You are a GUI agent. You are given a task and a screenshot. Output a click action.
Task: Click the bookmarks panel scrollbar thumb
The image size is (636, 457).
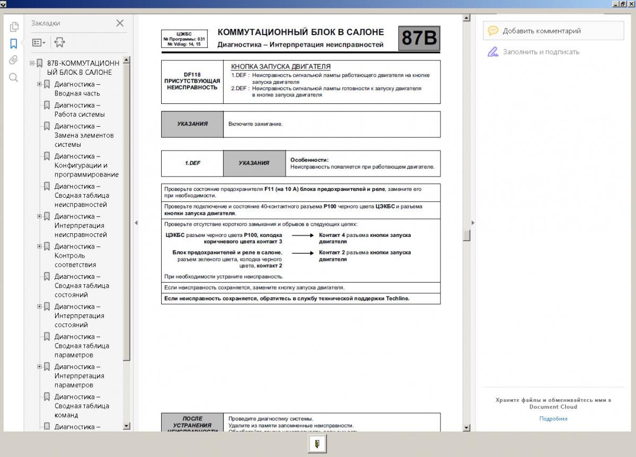pyautogui.click(x=126, y=212)
